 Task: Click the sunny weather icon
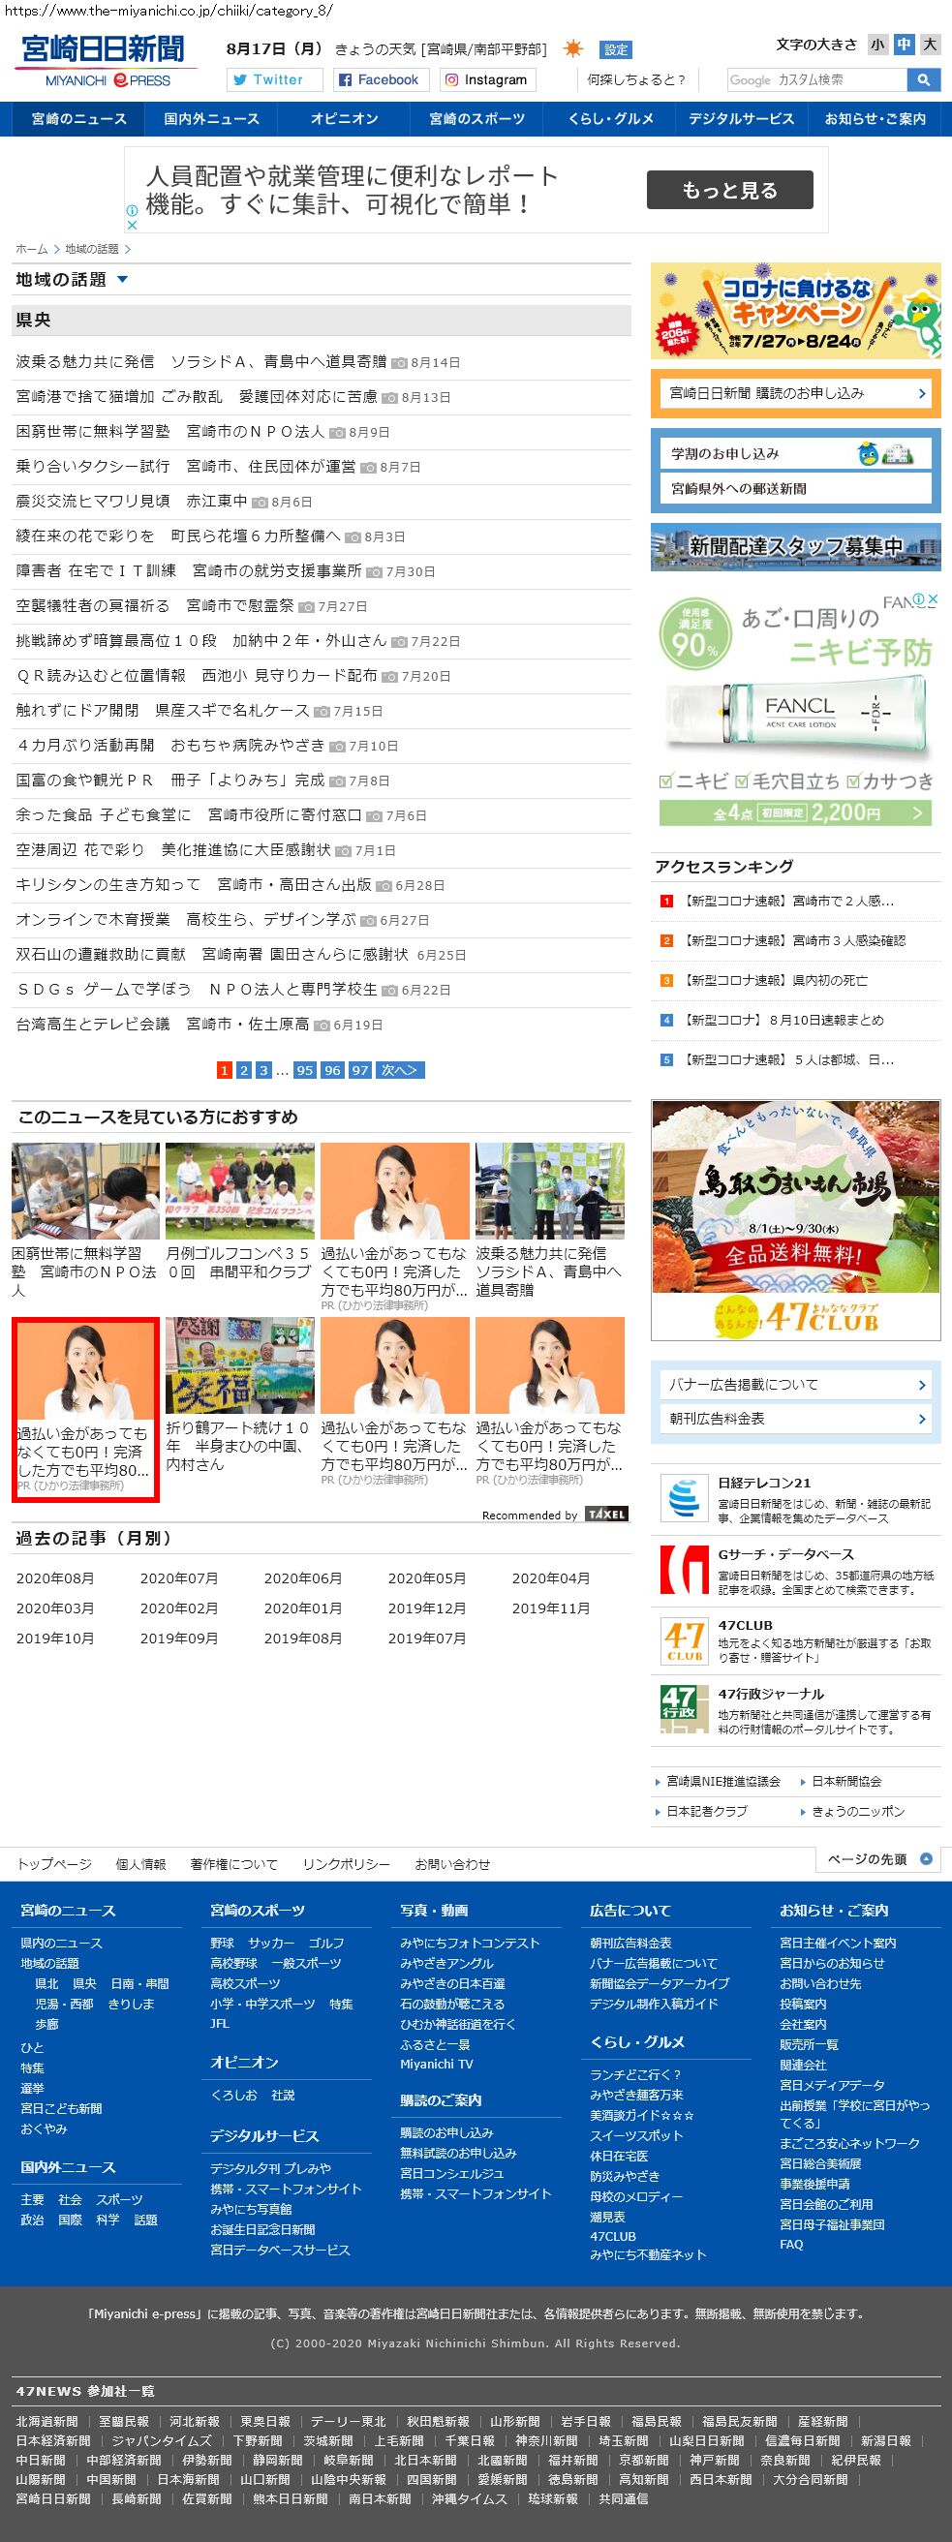click(572, 48)
